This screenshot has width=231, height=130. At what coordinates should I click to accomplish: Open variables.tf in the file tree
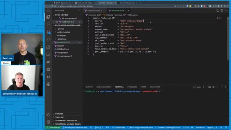(62, 53)
